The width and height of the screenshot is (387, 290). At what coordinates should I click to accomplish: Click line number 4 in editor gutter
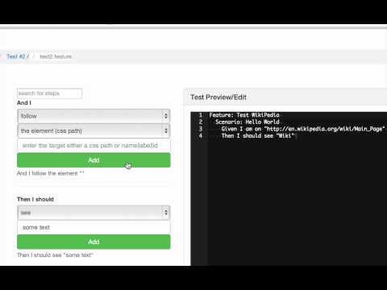(200, 136)
